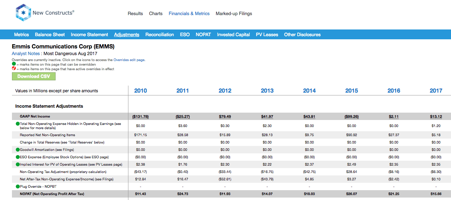451x200 pixels.
Task: Click 2010 Reported Net Non-Operating Items $171.15
Action: (140, 135)
